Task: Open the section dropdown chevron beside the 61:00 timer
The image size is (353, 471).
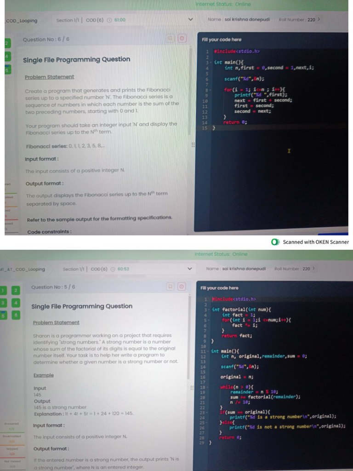Action: coord(190,19)
